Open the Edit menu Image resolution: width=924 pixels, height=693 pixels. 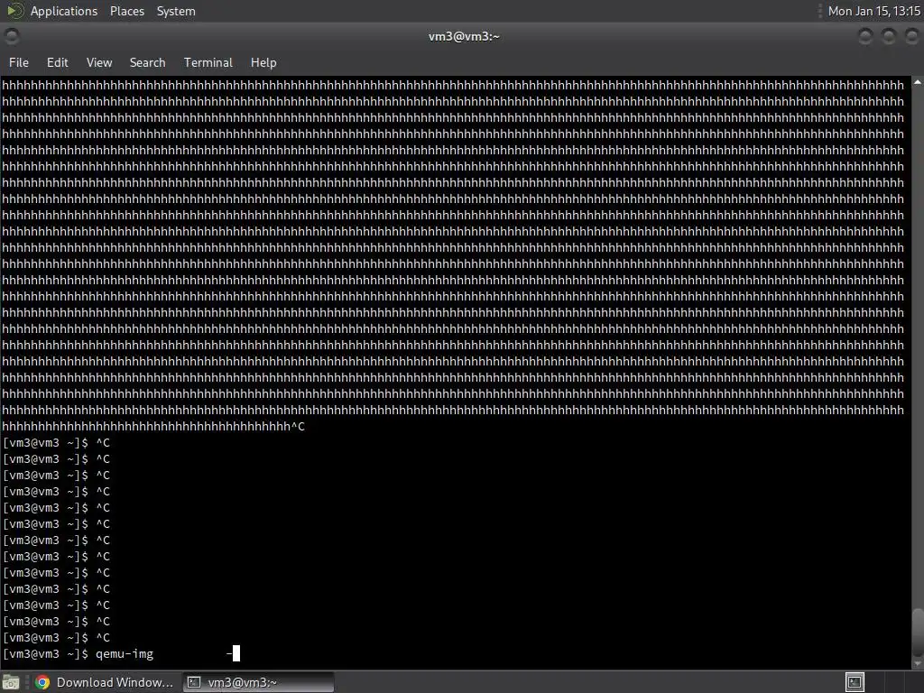[x=57, y=62]
